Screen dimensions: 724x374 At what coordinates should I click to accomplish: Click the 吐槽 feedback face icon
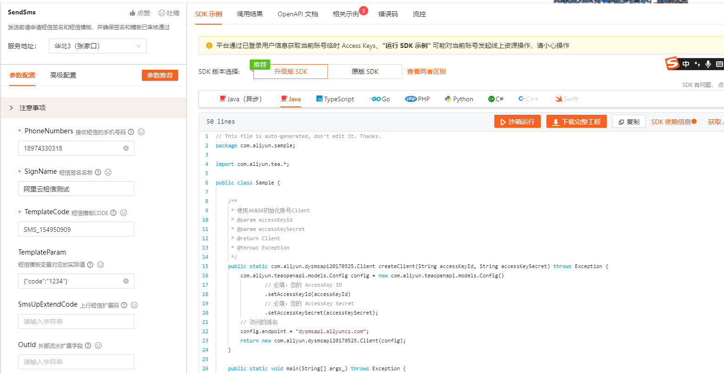pyautogui.click(x=162, y=13)
